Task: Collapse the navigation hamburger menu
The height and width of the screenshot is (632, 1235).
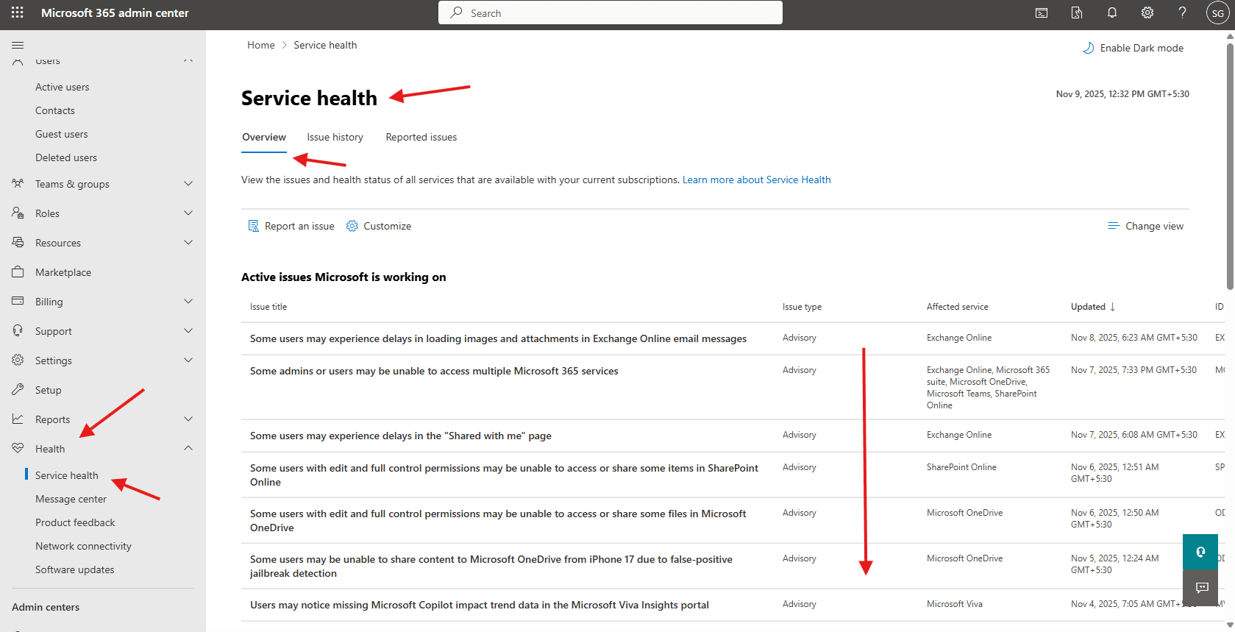Action: [18, 45]
